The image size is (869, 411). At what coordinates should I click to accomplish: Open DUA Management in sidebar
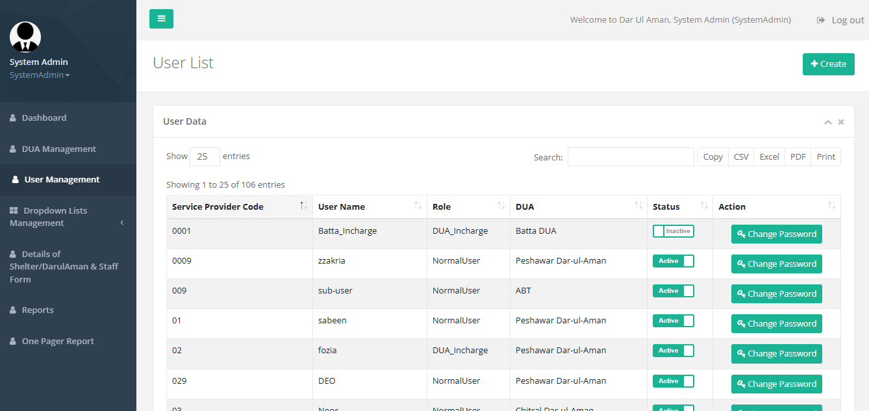click(58, 149)
